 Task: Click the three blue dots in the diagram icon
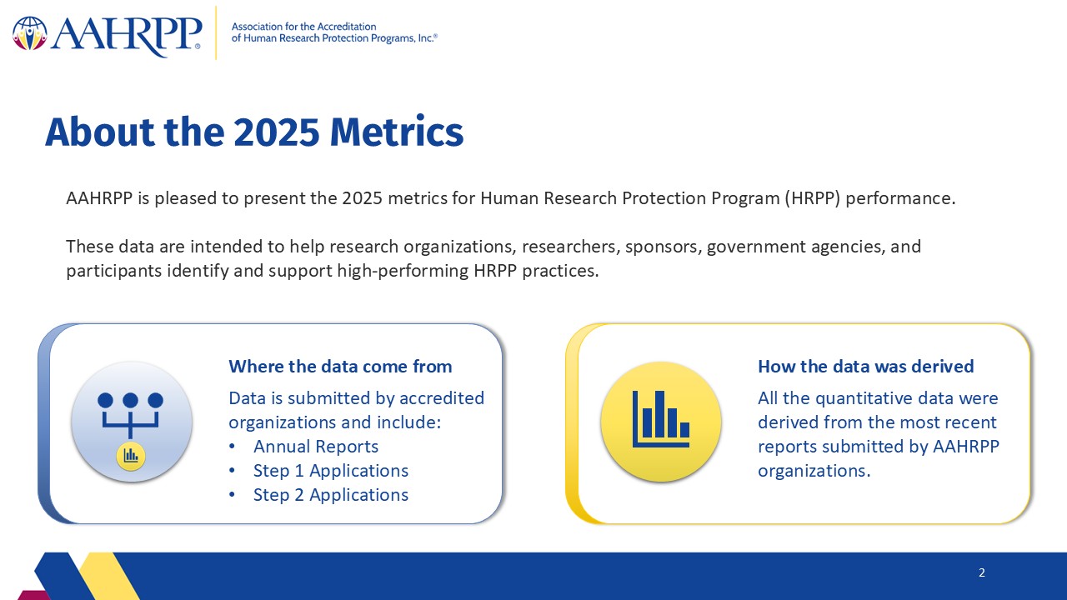[131, 400]
